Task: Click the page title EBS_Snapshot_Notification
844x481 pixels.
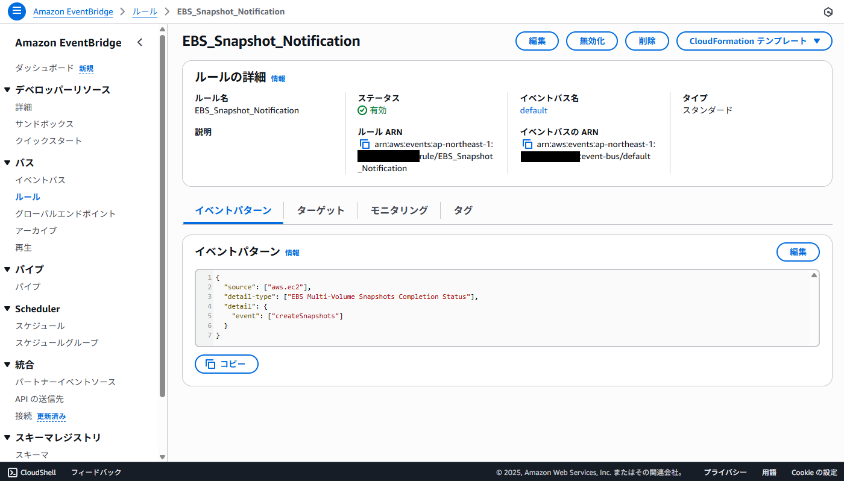Action: [x=271, y=41]
